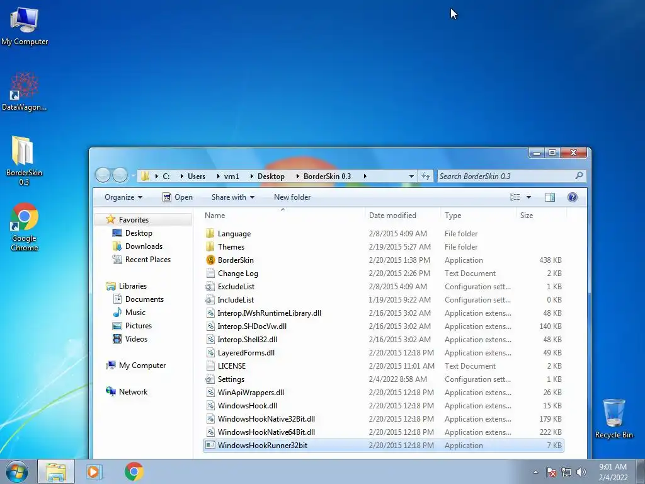
Task: Open Explorer Help
Action: (572, 197)
